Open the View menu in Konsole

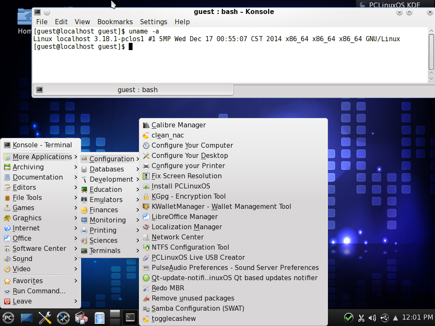(82, 22)
